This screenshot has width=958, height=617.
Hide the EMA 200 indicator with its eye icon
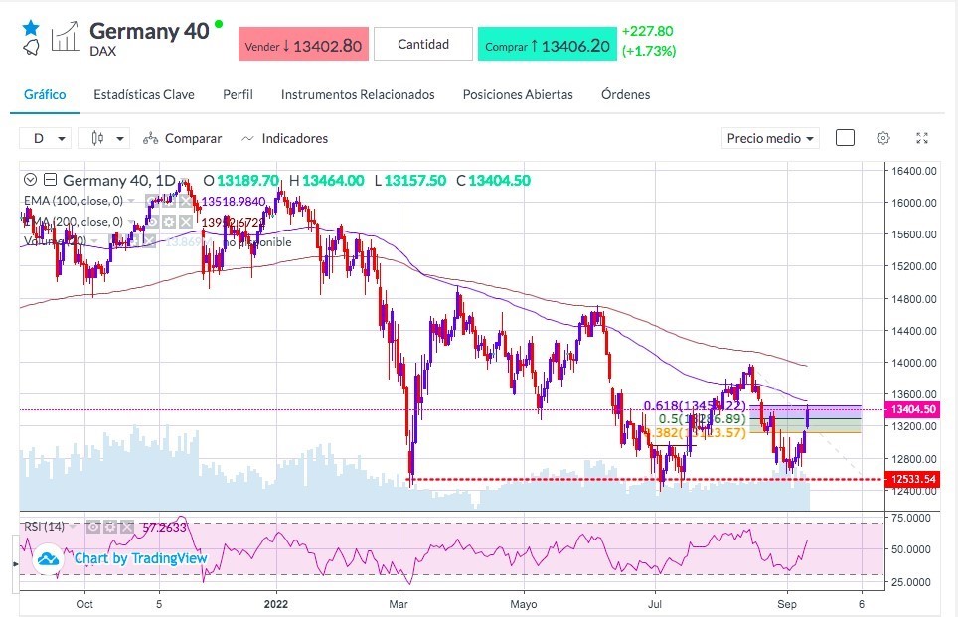click(x=151, y=222)
